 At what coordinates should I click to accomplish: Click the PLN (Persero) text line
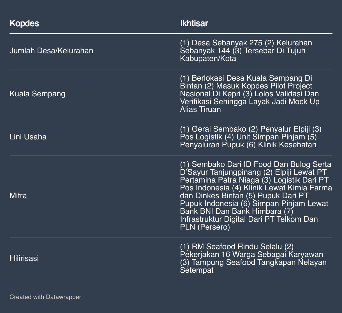[205, 227]
